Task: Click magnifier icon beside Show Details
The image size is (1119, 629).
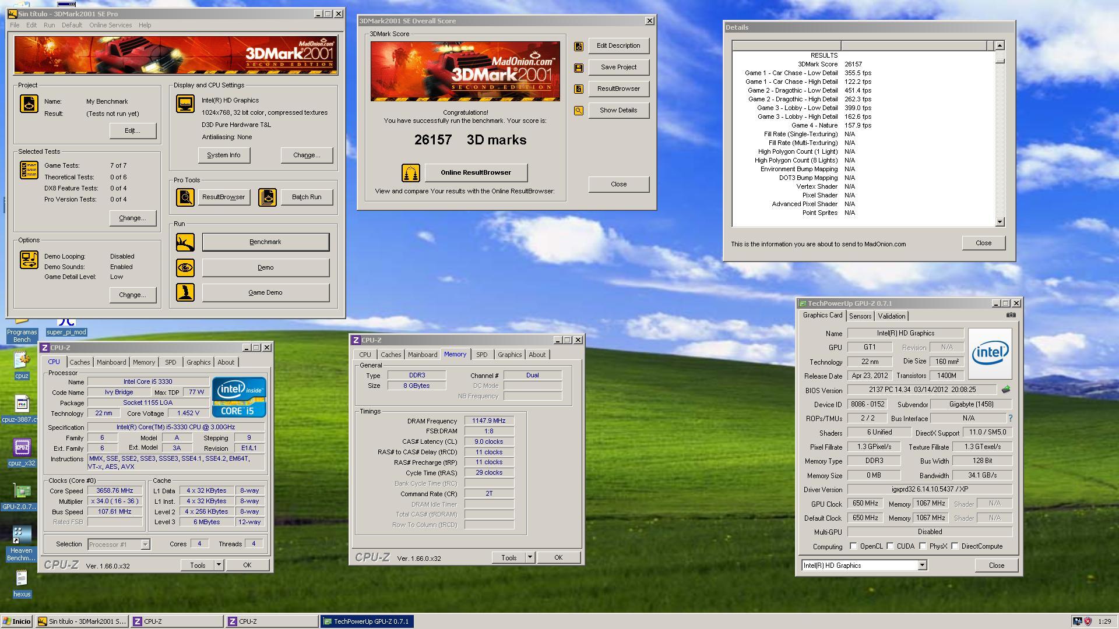Action: (x=579, y=111)
